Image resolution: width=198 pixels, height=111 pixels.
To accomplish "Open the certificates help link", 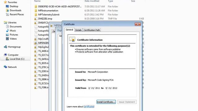I will pyautogui.click(x=89, y=107).
